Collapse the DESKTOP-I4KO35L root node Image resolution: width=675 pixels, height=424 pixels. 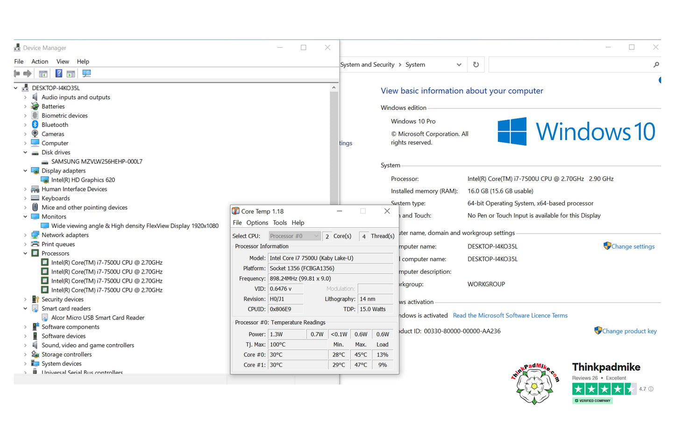(15, 88)
